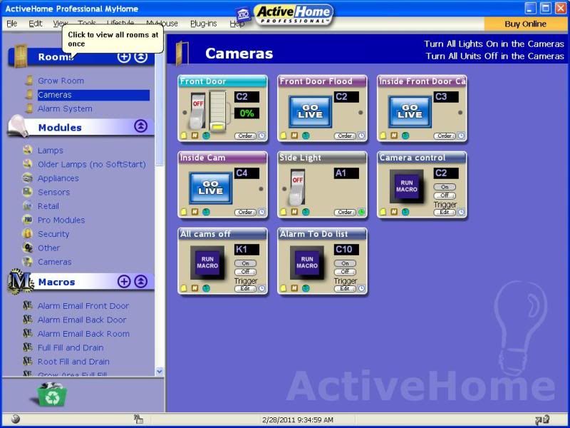Collapse the Modules section
Screen dimensions: 570x428
pyautogui.click(x=140, y=126)
